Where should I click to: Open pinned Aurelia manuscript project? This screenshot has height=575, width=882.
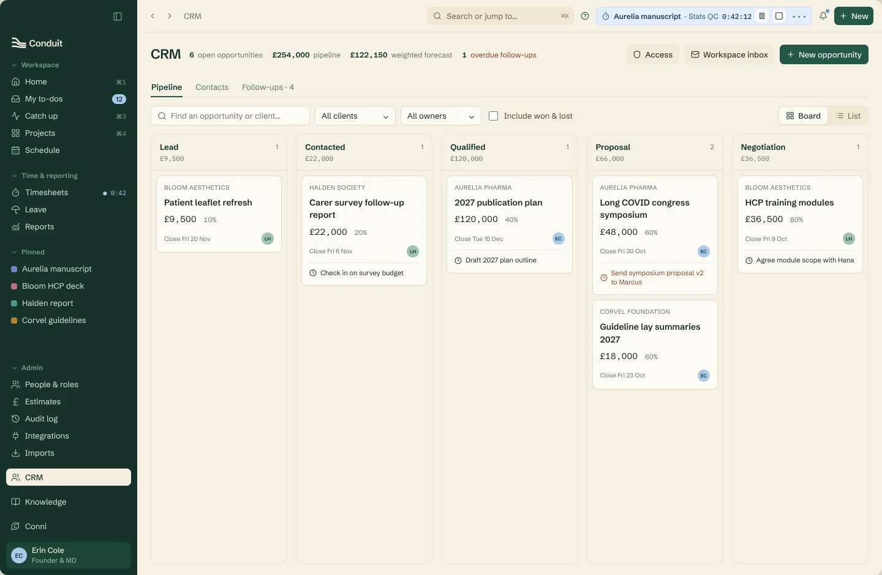point(69,269)
